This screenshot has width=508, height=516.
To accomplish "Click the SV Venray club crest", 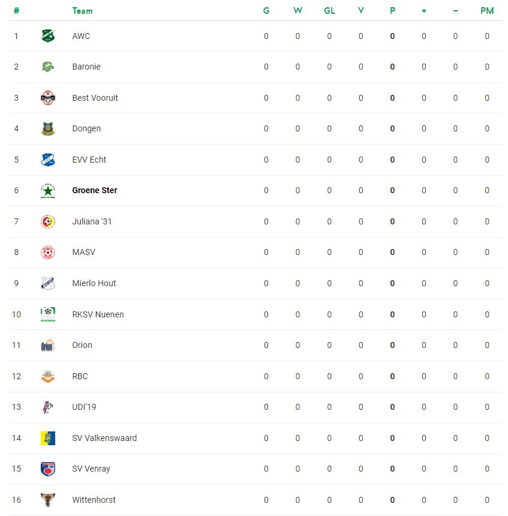I will (x=48, y=469).
